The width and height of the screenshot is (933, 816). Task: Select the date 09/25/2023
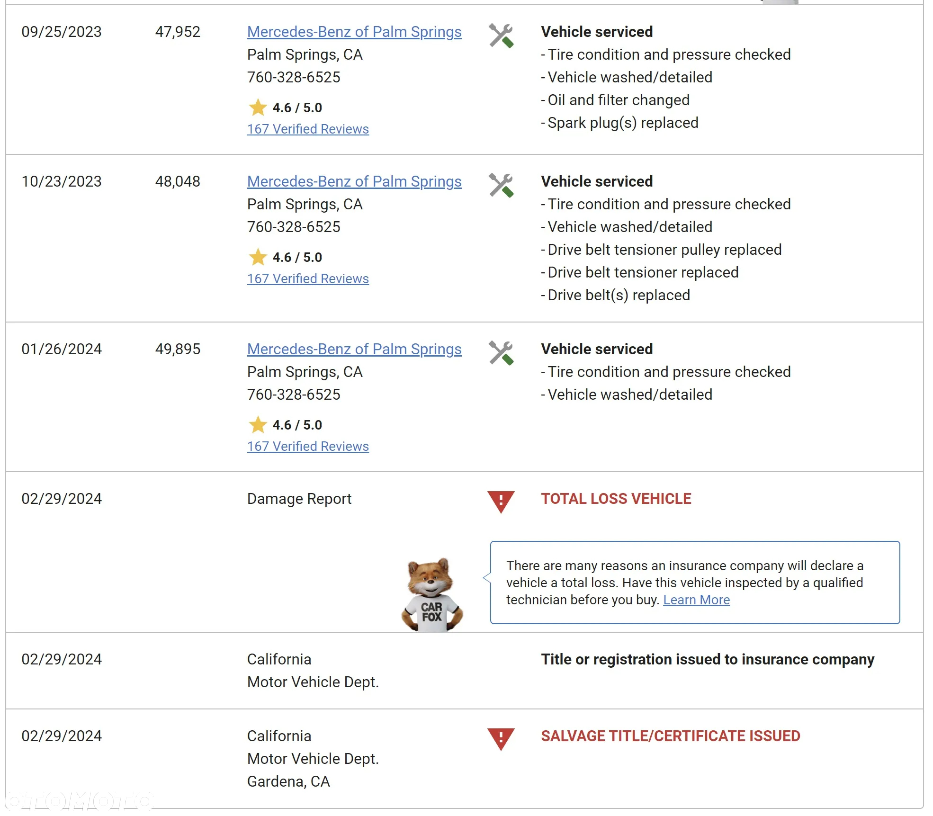(x=62, y=32)
